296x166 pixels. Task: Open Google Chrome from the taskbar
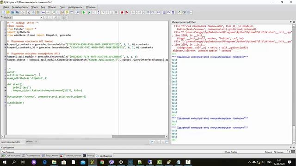pyautogui.click(x=102, y=162)
